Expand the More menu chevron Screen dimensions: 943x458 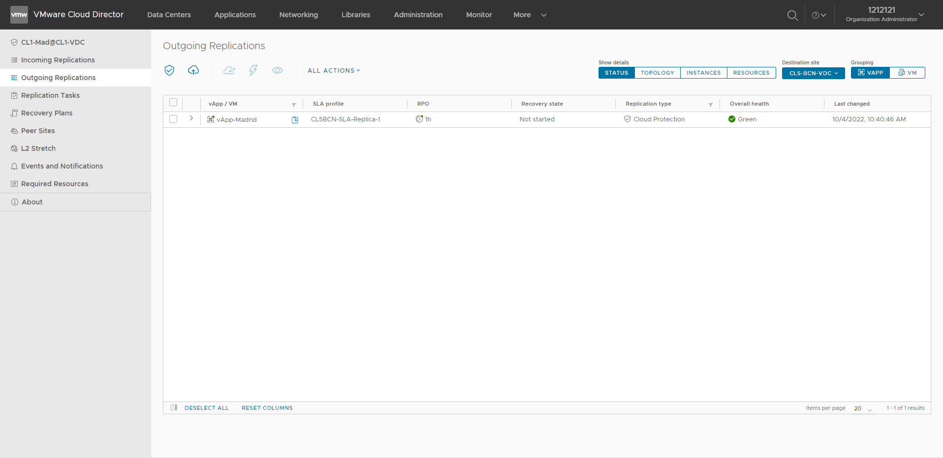click(544, 15)
